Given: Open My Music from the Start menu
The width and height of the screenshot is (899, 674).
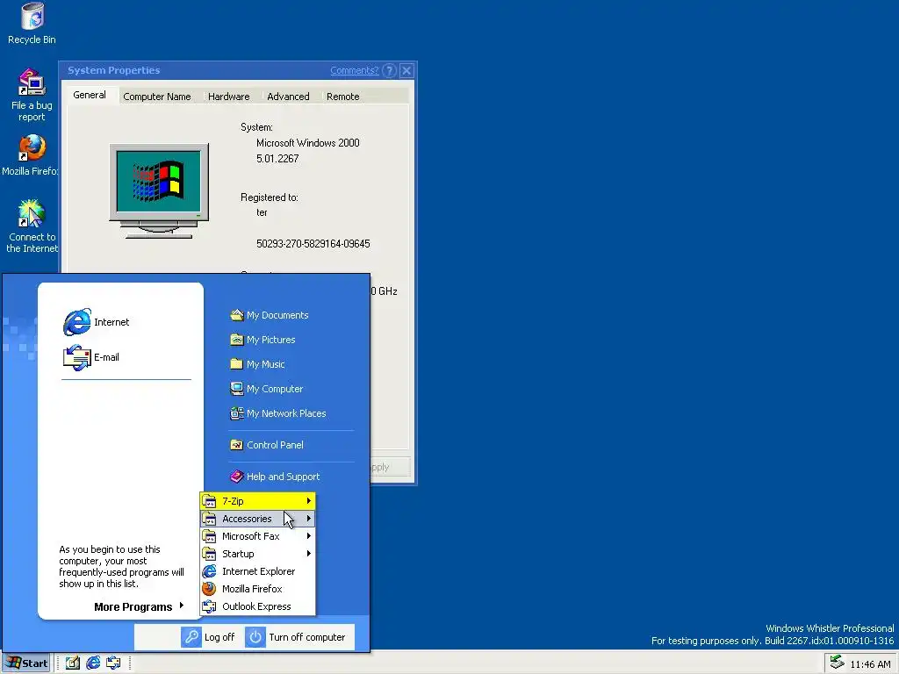Looking at the screenshot, I should pyautogui.click(x=257, y=364).
